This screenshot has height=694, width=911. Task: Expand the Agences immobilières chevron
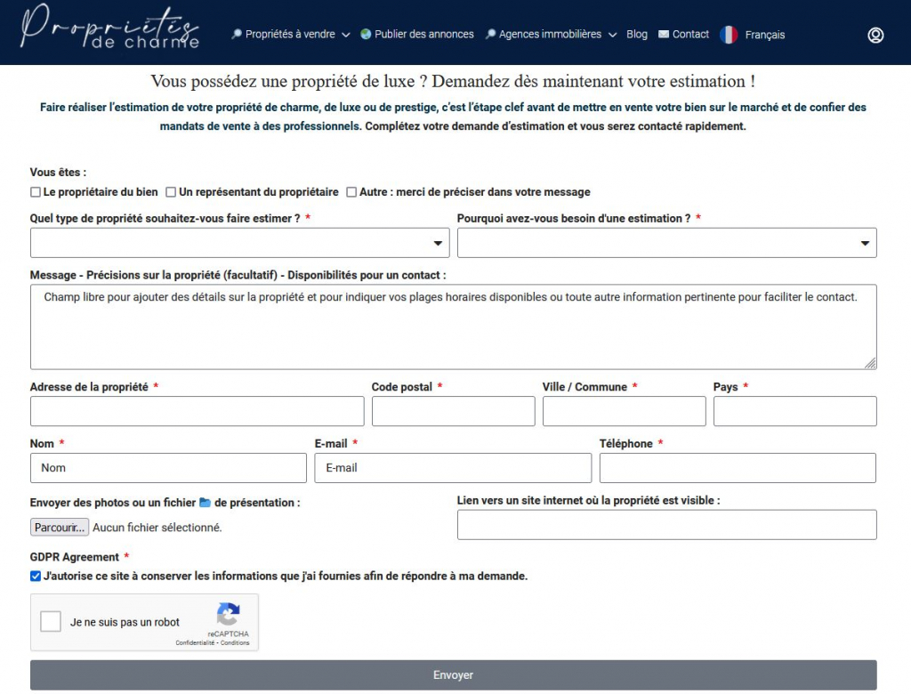point(612,35)
